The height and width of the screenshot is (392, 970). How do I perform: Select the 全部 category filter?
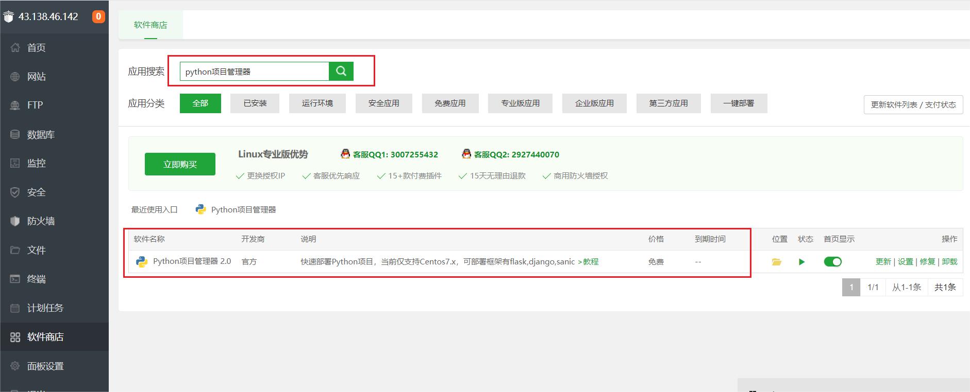pyautogui.click(x=200, y=103)
